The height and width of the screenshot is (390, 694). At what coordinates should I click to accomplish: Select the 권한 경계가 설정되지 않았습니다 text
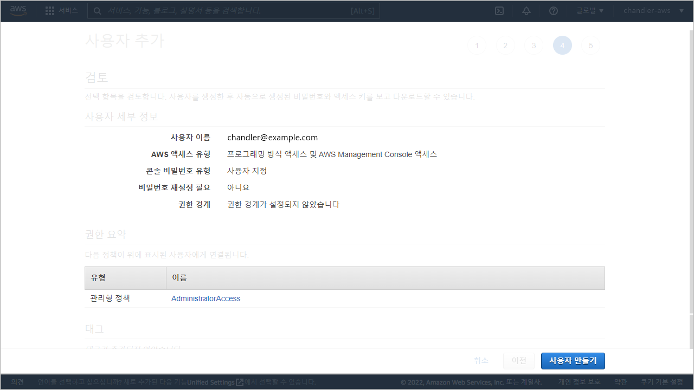tap(284, 205)
